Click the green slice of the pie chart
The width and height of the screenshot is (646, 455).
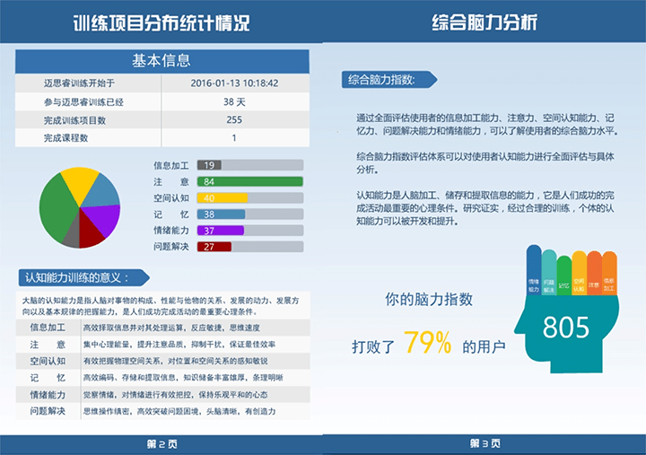[56, 208]
